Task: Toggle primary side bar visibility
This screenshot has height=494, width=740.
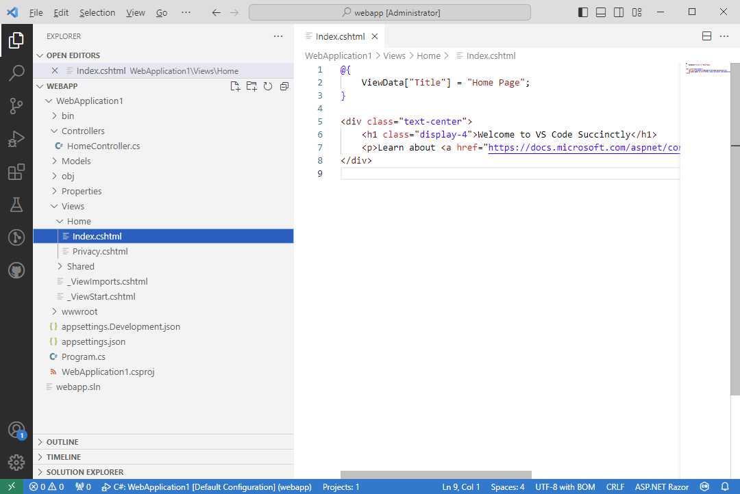Action: (x=583, y=12)
